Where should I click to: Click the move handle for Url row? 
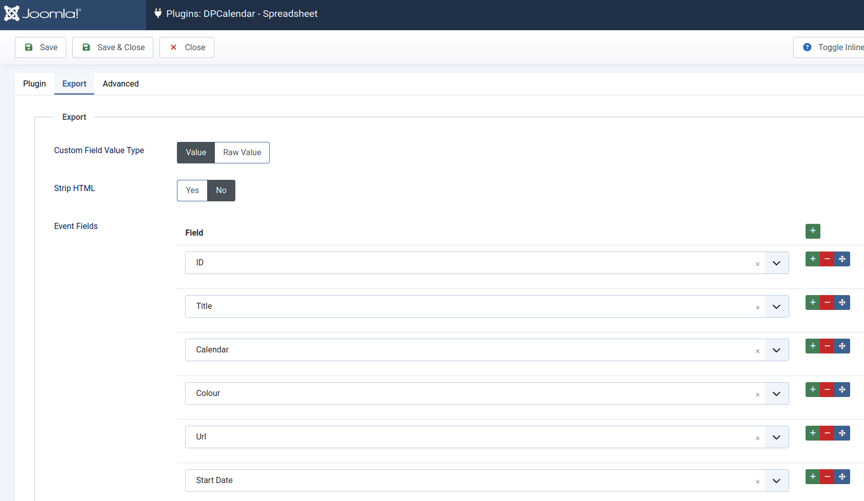[842, 433]
